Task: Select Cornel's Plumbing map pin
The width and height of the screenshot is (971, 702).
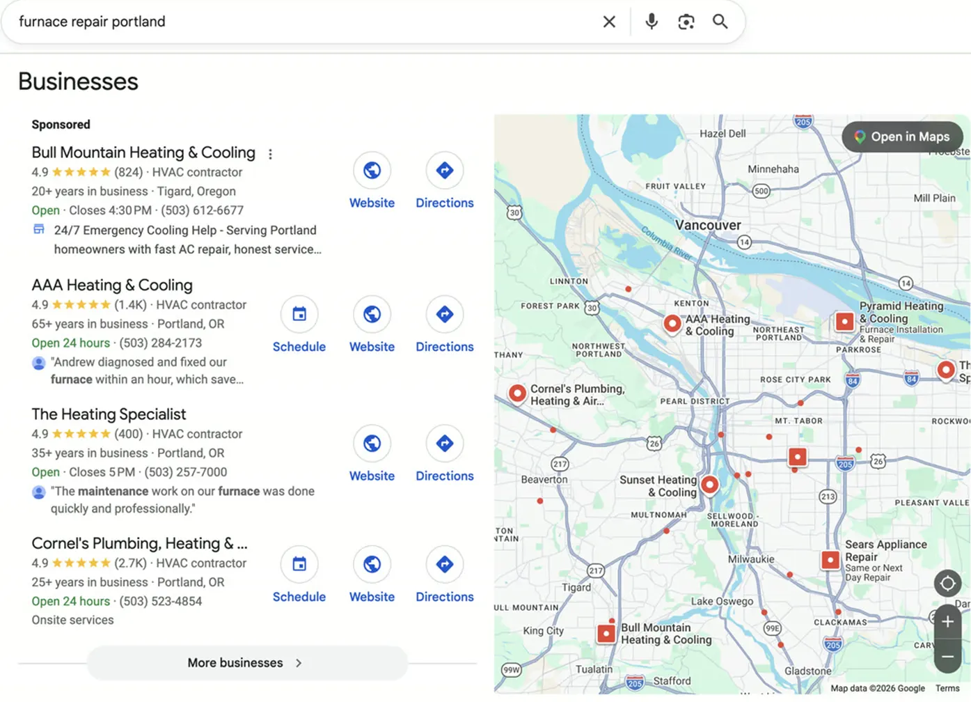Action: [x=517, y=394]
